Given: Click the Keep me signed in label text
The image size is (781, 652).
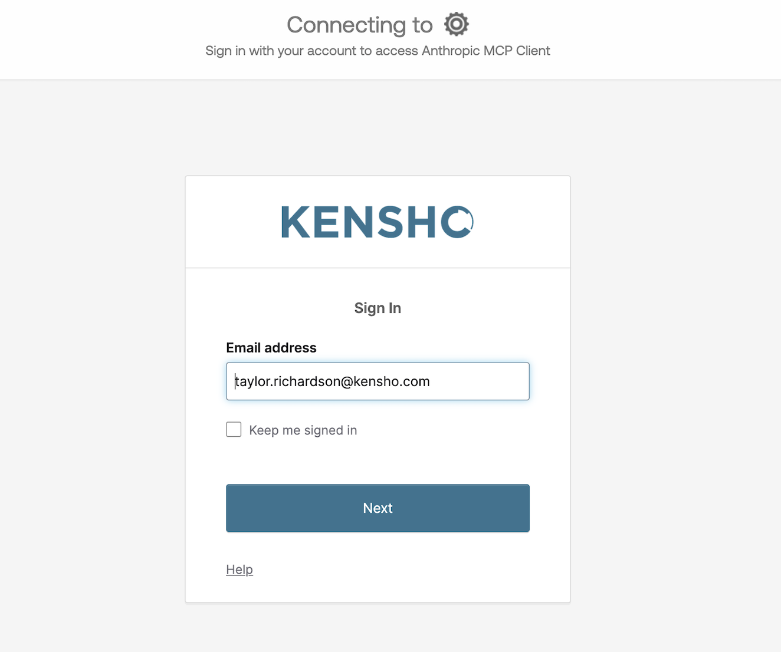Looking at the screenshot, I should (303, 430).
